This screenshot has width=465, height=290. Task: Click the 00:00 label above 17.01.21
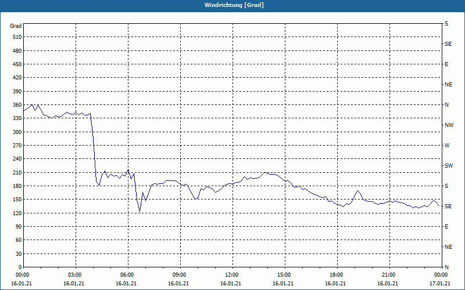[441, 275]
